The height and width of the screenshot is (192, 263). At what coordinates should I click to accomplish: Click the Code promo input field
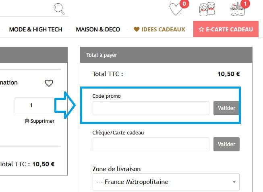pyautogui.click(x=151, y=108)
